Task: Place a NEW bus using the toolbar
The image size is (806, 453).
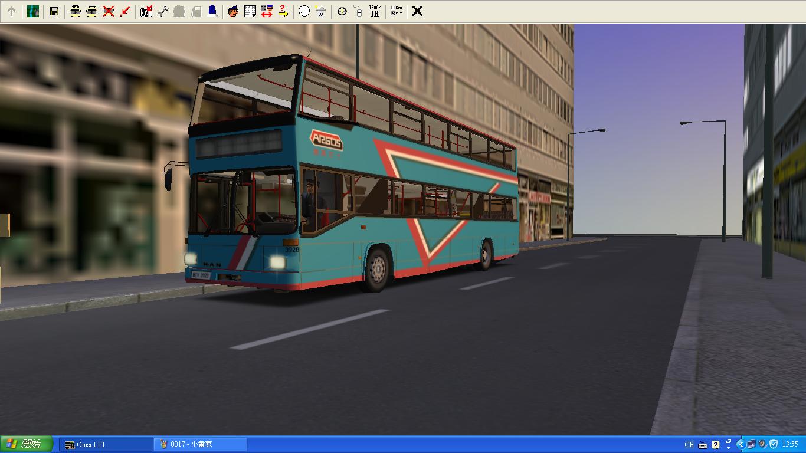Action: [x=75, y=11]
